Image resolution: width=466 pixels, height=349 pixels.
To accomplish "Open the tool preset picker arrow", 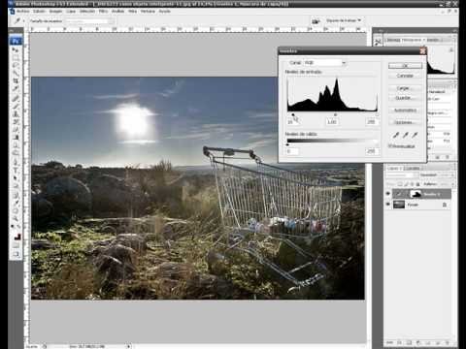I will (x=24, y=21).
